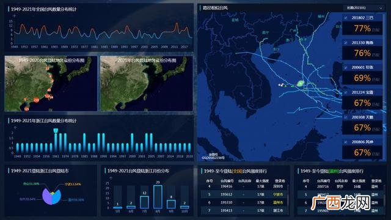
Task: Uncheck the 200601 珍珠 typhoon checkbox
Action: pyautogui.click(x=346, y=67)
